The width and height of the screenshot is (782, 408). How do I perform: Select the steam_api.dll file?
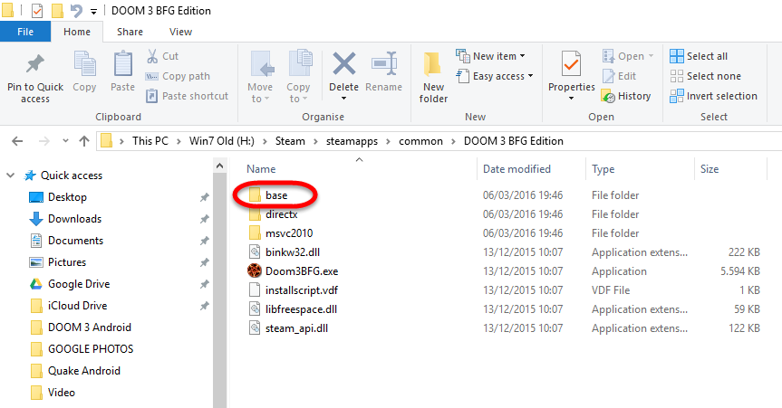point(288,328)
